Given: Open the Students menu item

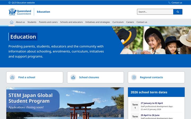Looking at the screenshot, I should (x=32, y=22).
